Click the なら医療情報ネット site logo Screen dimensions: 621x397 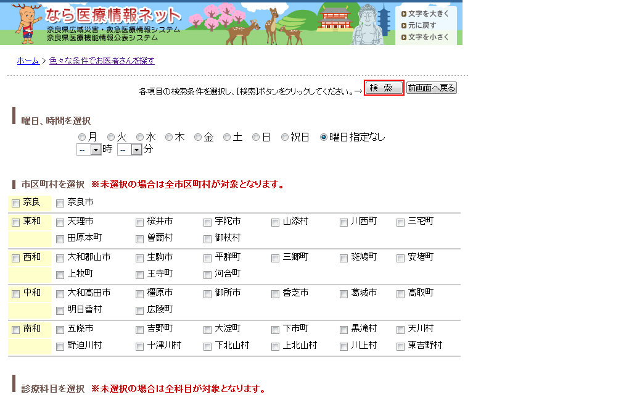click(x=113, y=15)
